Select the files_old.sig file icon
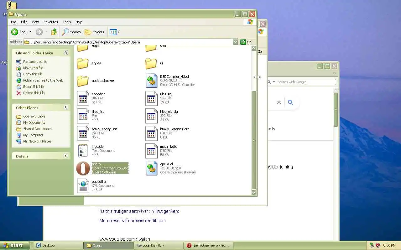Screen dimensions: 401x250 (151, 116)
